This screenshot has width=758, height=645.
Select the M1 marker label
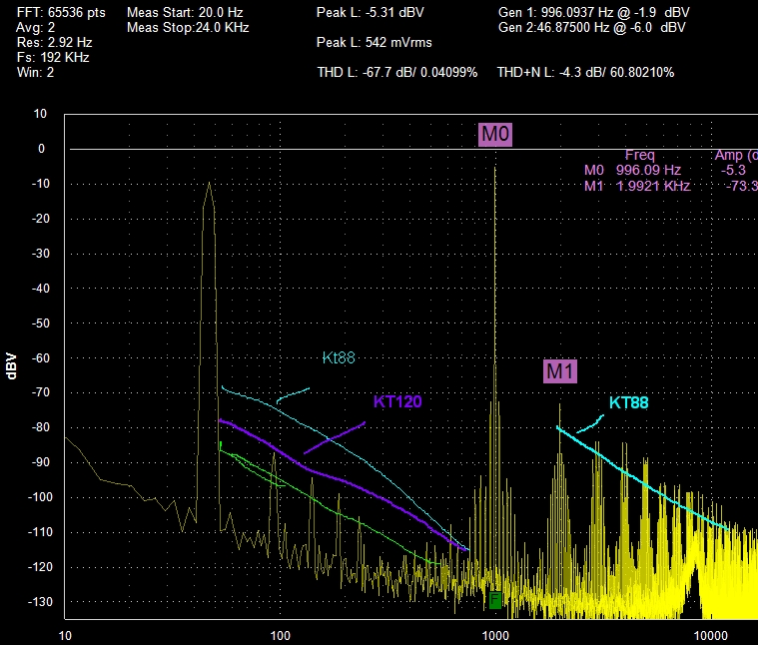(x=560, y=371)
